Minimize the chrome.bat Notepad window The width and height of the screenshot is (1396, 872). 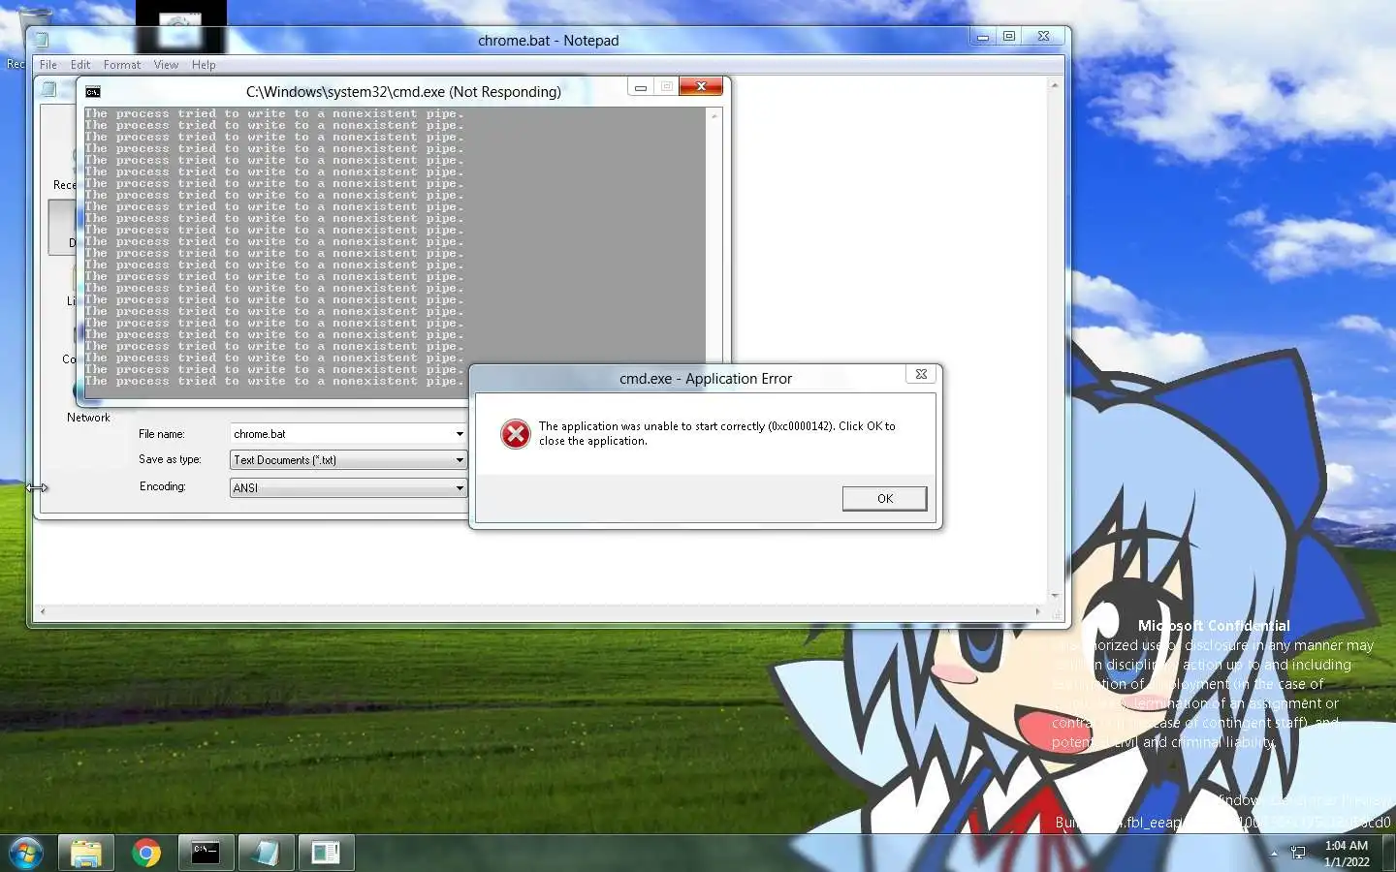tap(983, 36)
